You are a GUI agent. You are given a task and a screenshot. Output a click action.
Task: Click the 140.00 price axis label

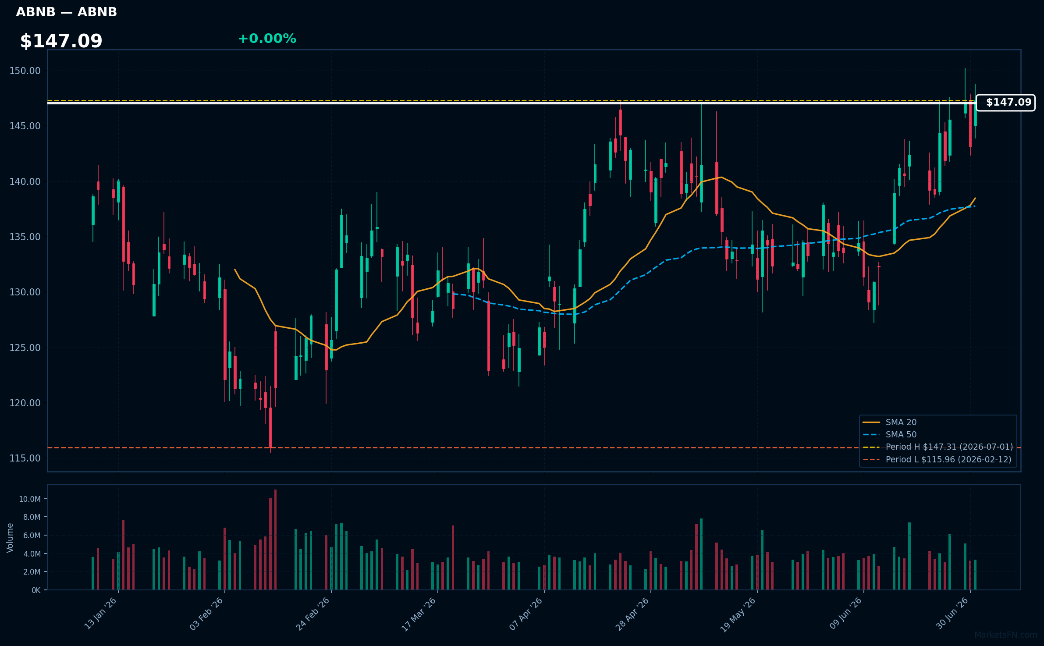pyautogui.click(x=25, y=181)
